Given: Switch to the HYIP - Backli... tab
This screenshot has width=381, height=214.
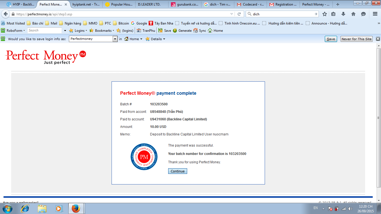Looking at the screenshot, I should click(20, 4).
